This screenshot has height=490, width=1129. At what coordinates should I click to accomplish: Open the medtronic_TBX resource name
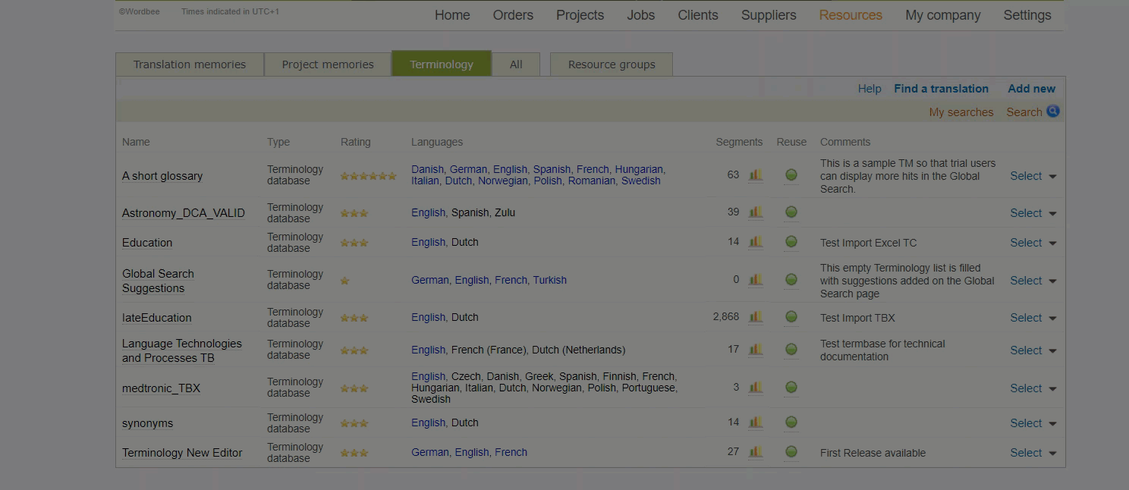(161, 388)
